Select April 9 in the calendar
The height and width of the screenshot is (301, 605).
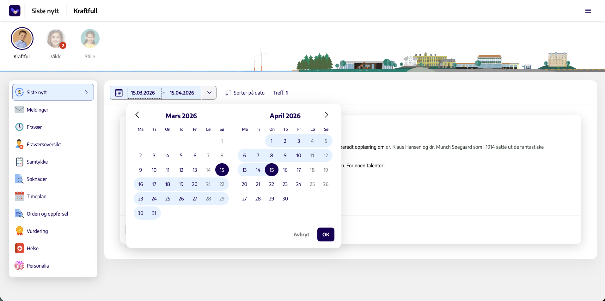coord(285,155)
